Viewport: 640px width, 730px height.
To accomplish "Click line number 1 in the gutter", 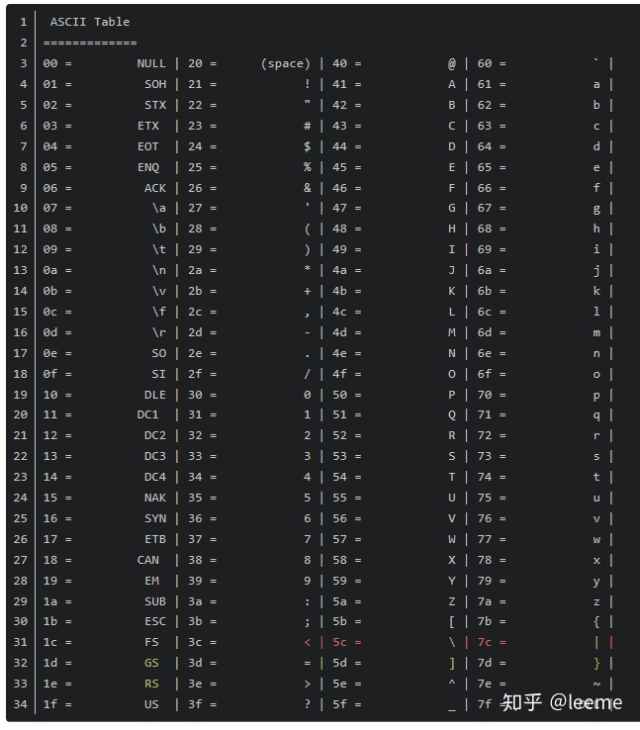I will [x=24, y=22].
